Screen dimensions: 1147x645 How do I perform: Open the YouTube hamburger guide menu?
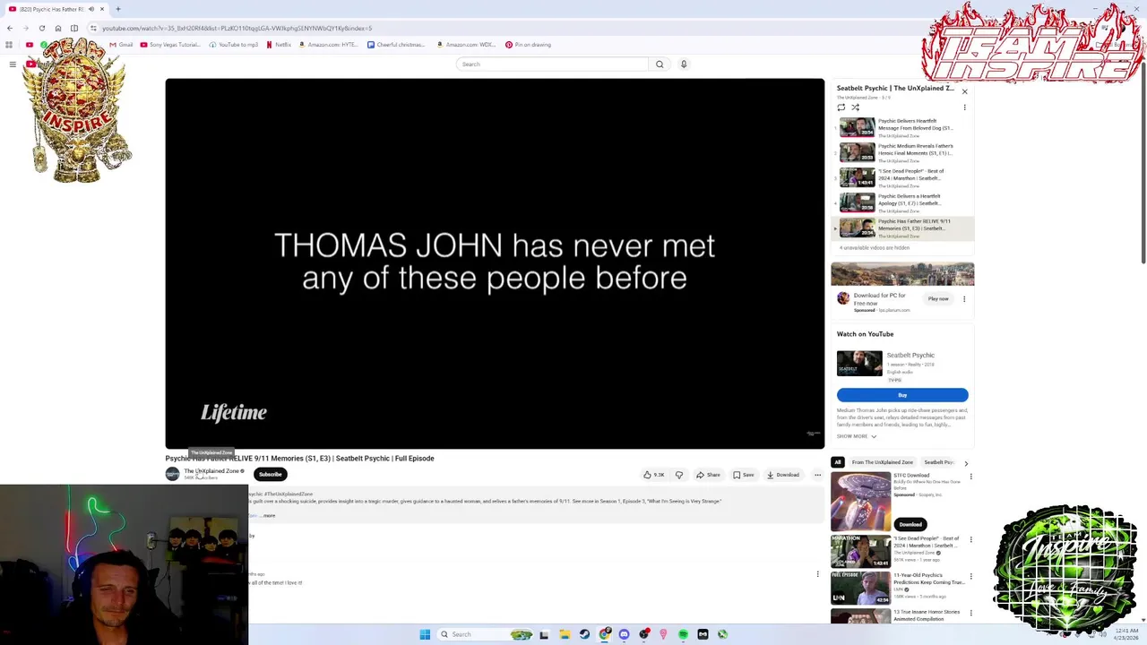(13, 64)
